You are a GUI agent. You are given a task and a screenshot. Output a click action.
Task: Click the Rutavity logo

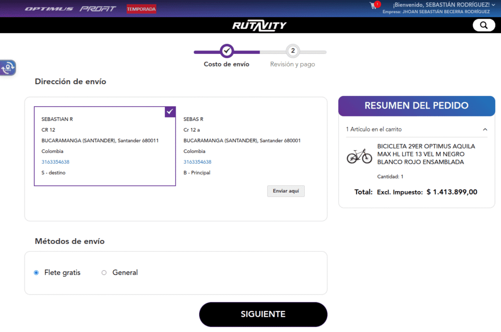tap(259, 25)
